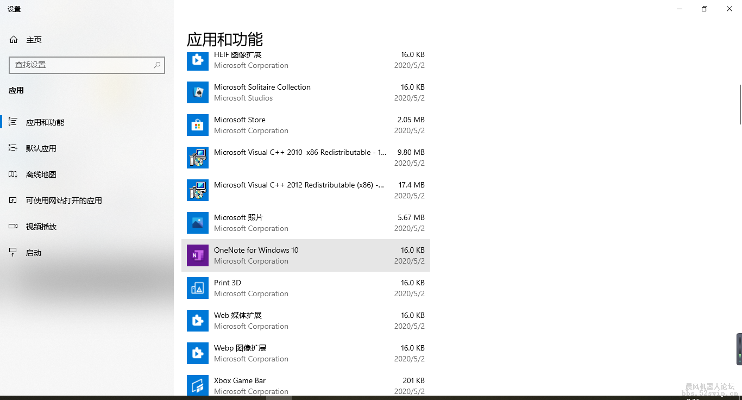Viewport: 742px width, 400px height.
Task: Click the Visual C++ 2010 installer icon
Action: (x=198, y=158)
